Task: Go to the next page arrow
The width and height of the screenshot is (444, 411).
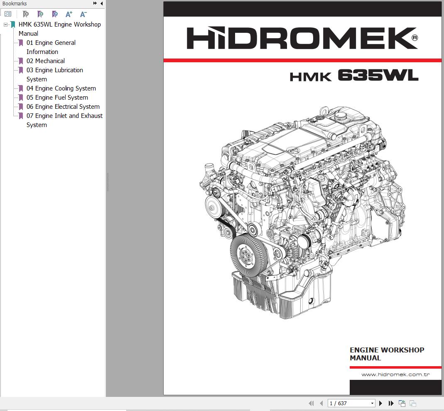Action: pos(380,403)
